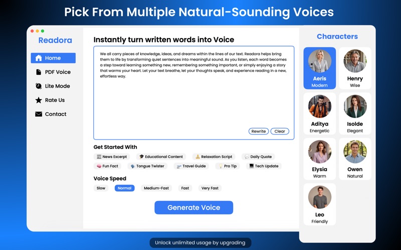401x250 pixels.
Task: Pick Pro Tip starter chip
Action: coord(228,166)
